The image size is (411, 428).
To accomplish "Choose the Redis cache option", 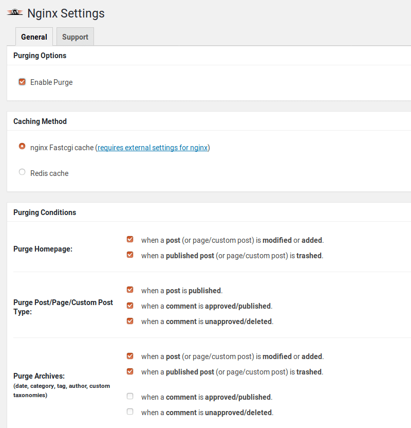I will (x=22, y=172).
